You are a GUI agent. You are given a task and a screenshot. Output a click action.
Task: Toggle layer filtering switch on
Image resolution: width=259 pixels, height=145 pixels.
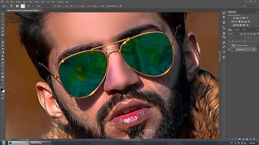coord(257,34)
